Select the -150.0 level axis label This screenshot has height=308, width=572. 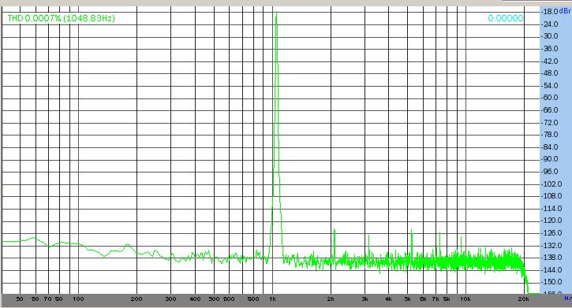tap(551, 282)
